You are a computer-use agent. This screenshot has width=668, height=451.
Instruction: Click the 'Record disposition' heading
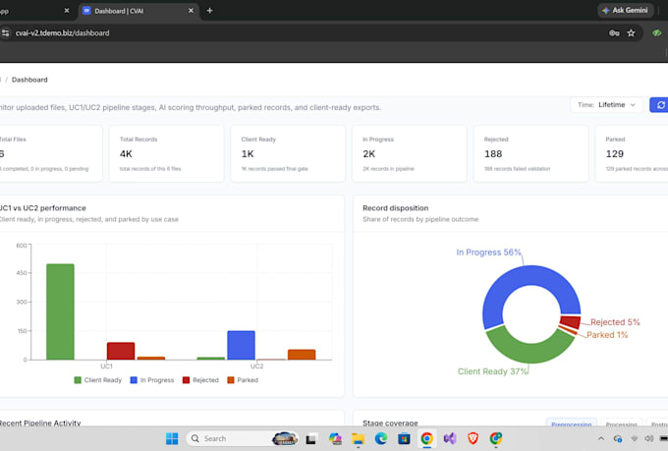coord(395,208)
